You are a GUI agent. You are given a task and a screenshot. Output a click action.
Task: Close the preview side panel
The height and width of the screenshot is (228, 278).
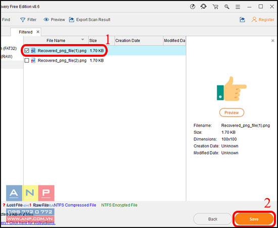pos(272,41)
